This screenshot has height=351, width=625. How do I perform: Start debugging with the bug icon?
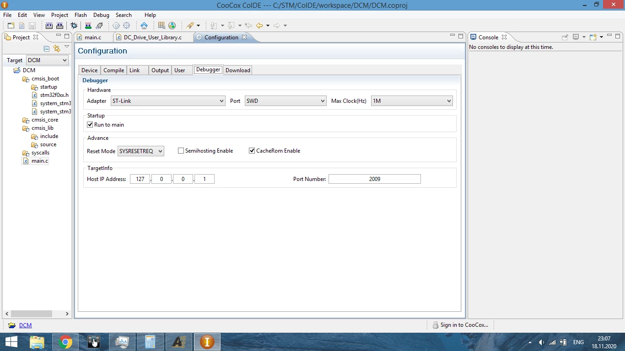pyautogui.click(x=74, y=26)
